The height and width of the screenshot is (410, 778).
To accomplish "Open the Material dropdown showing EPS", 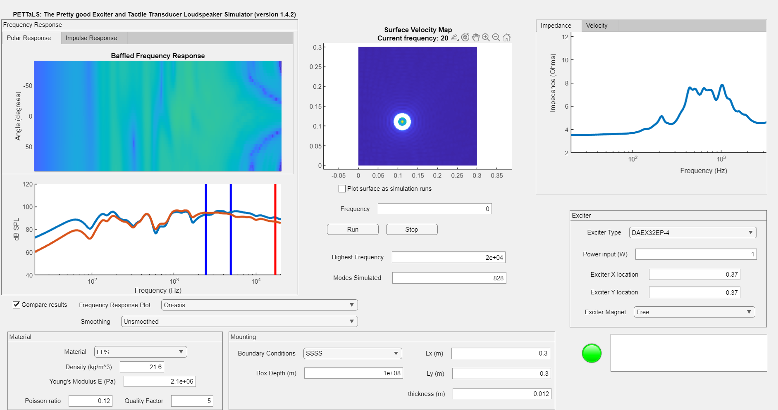I will [x=141, y=352].
